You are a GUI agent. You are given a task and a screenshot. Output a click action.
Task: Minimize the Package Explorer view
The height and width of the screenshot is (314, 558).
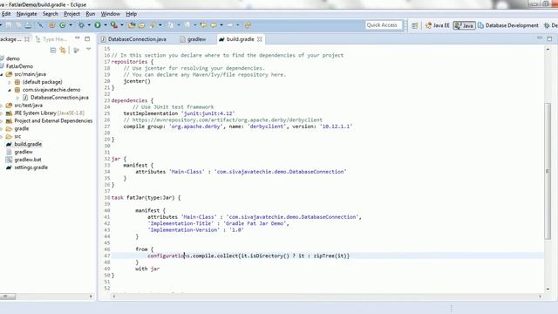(x=78, y=38)
